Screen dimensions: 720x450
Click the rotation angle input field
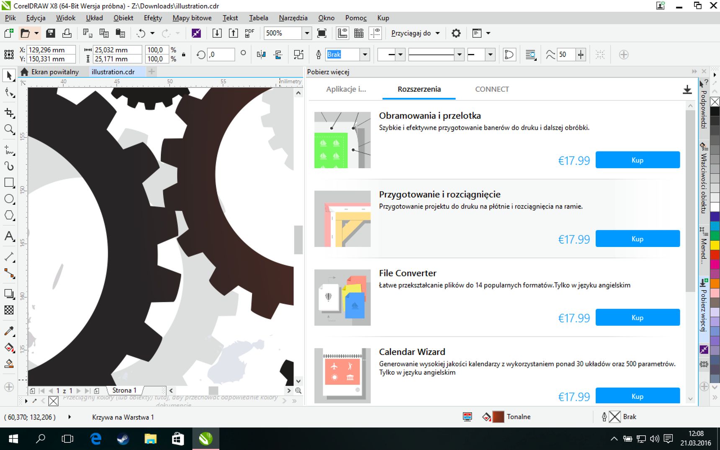[x=221, y=54]
